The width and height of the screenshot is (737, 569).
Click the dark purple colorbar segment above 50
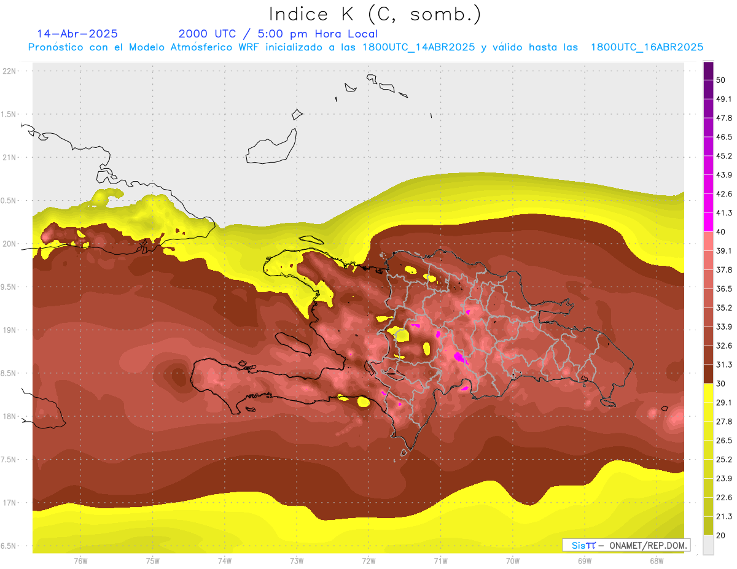708,71
